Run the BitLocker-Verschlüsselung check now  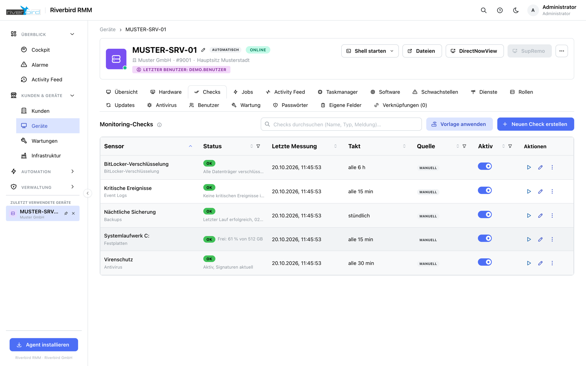click(529, 167)
